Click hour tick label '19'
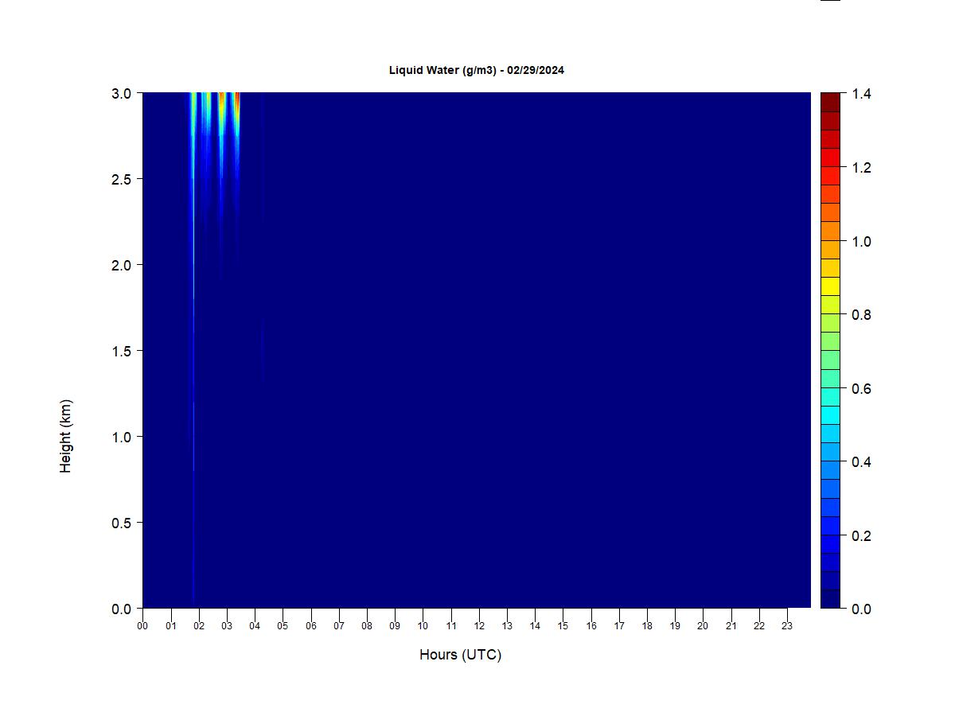The height and width of the screenshot is (716, 955). point(675,626)
